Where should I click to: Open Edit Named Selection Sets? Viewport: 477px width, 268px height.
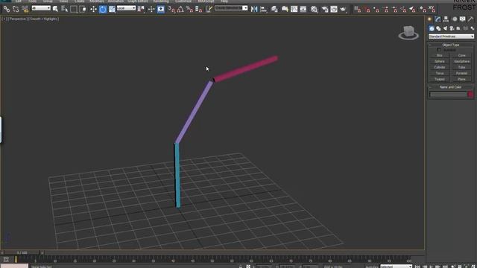pyautogui.click(x=209, y=9)
